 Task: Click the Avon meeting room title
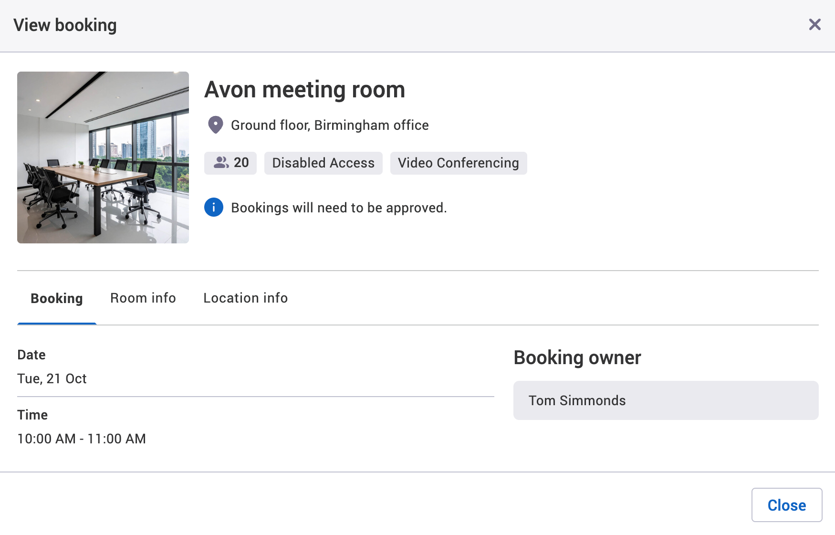pyautogui.click(x=305, y=89)
